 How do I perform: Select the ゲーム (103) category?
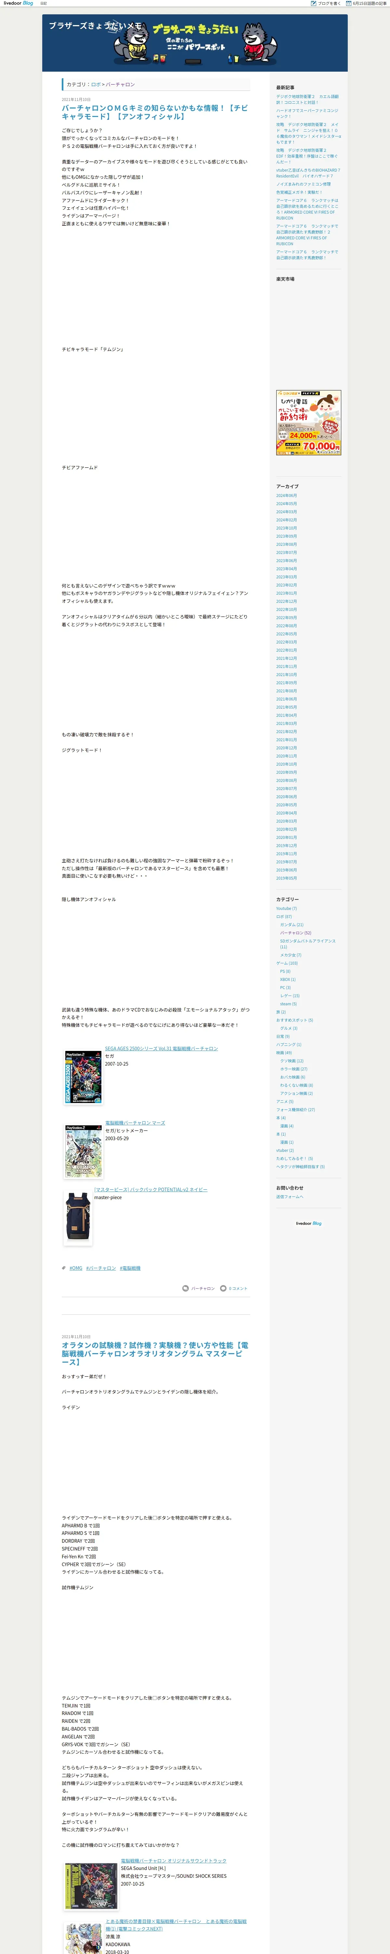tap(287, 963)
